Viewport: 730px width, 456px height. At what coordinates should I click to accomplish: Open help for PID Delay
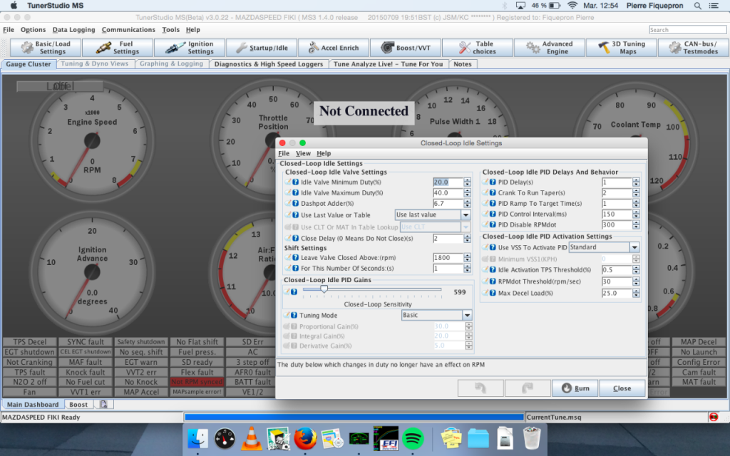coord(493,182)
